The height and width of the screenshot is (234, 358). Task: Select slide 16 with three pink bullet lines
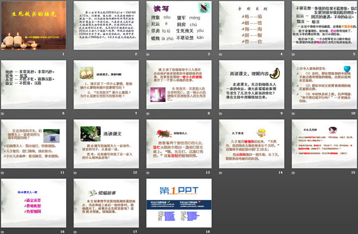(34, 203)
